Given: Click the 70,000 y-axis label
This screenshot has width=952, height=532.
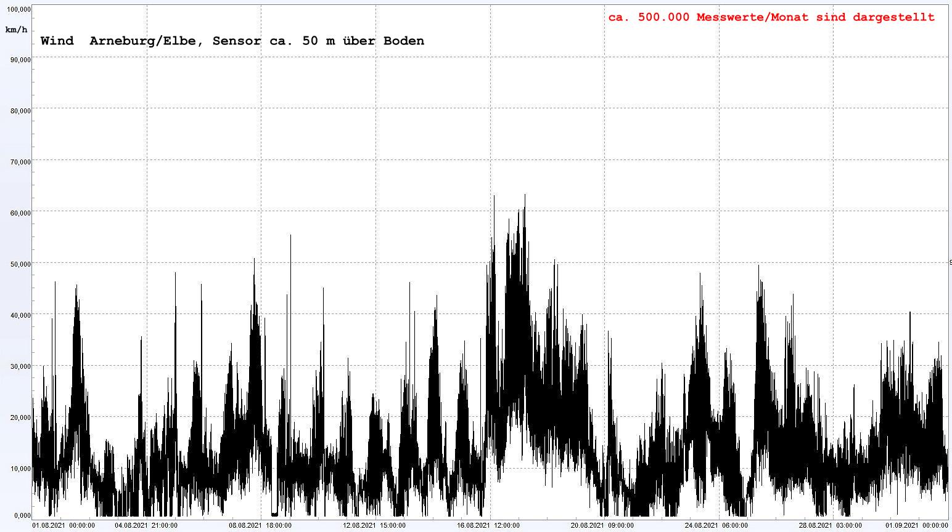Looking at the screenshot, I should click(x=21, y=163).
